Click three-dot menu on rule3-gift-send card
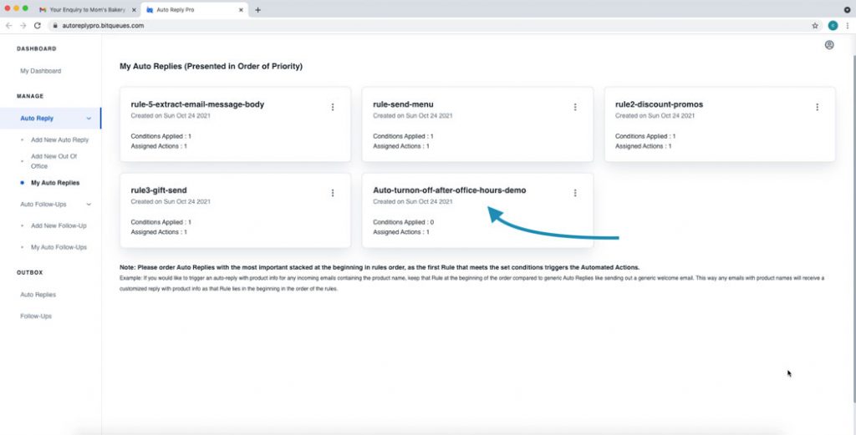The image size is (856, 435). pos(333,193)
